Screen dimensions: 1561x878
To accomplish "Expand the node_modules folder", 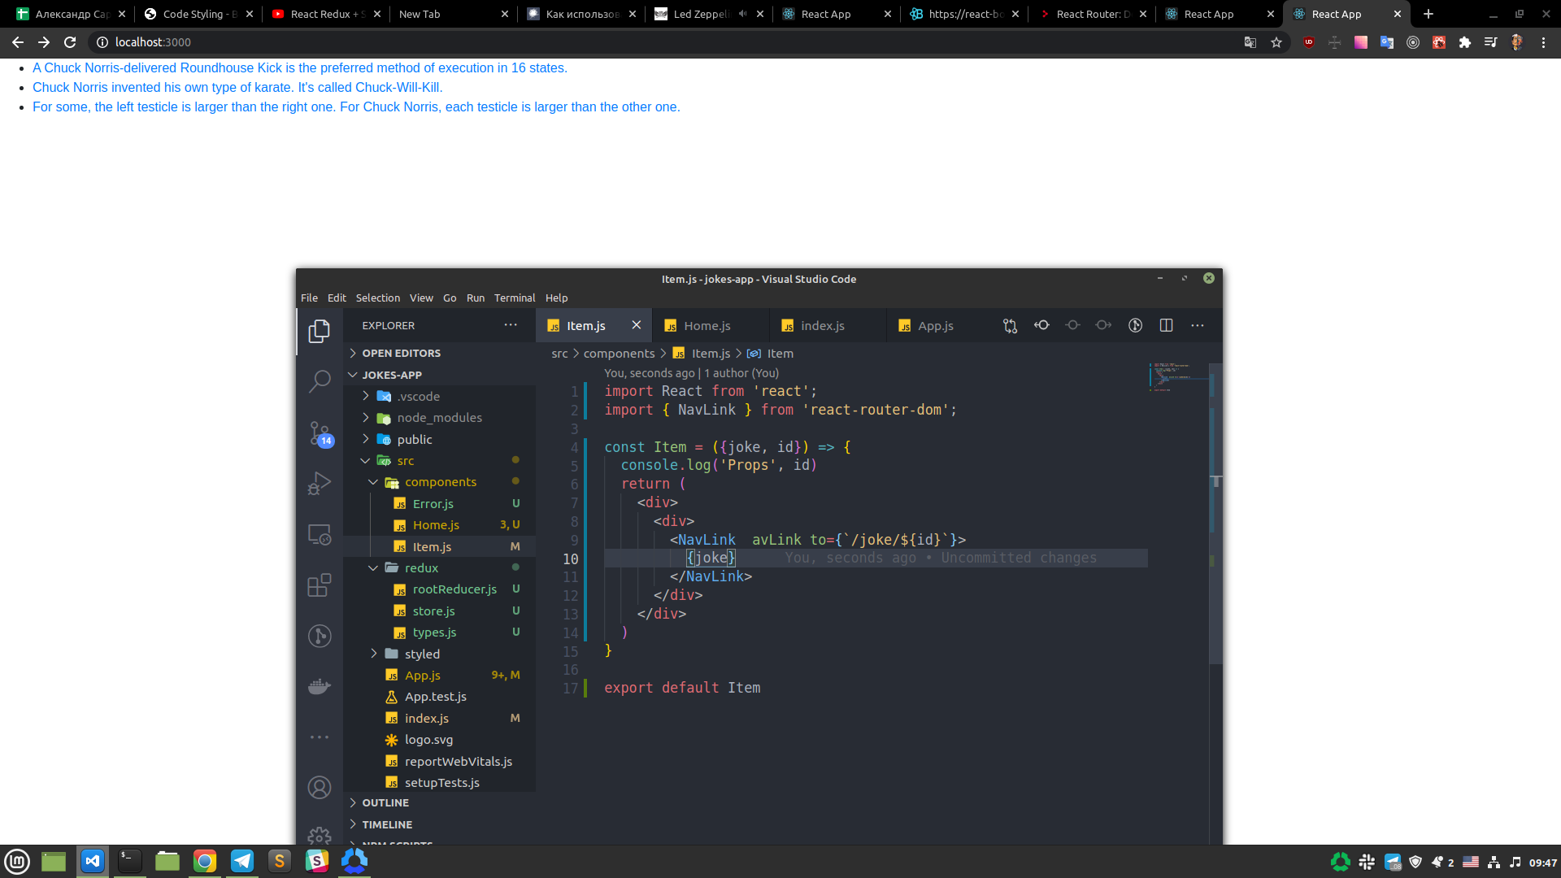I will click(439, 418).
